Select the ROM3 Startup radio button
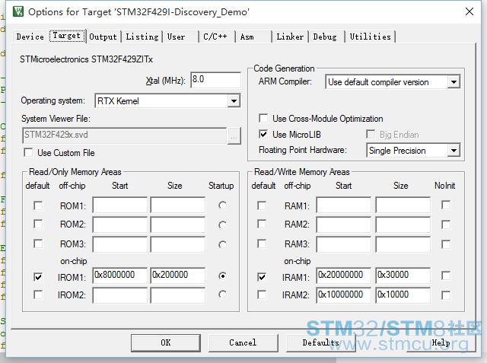 coord(222,245)
